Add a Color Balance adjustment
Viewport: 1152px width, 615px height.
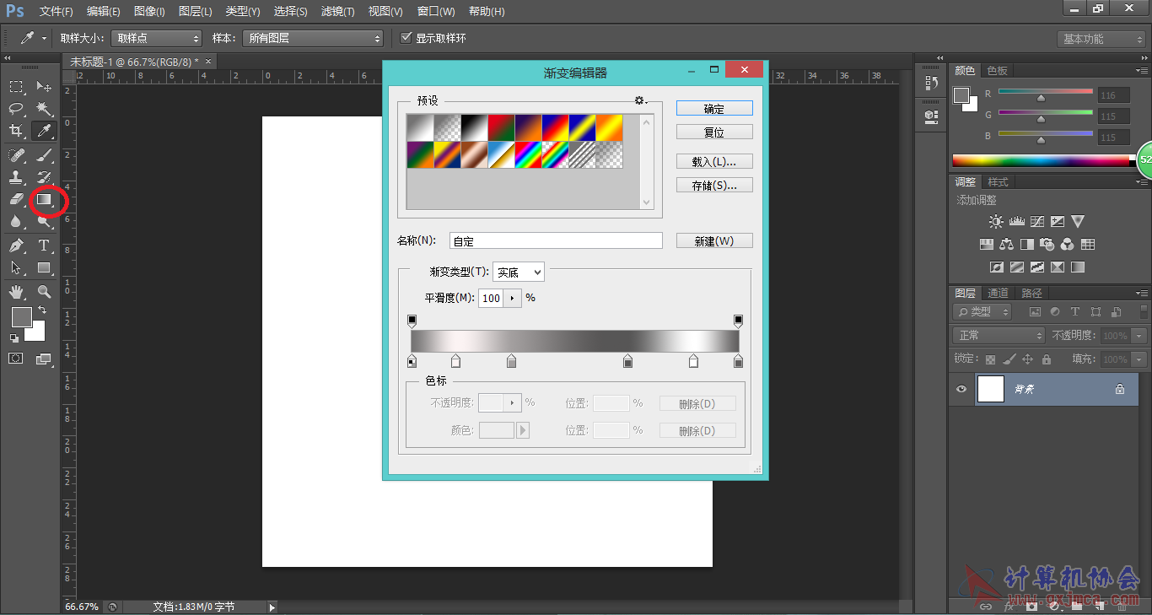click(x=1006, y=245)
